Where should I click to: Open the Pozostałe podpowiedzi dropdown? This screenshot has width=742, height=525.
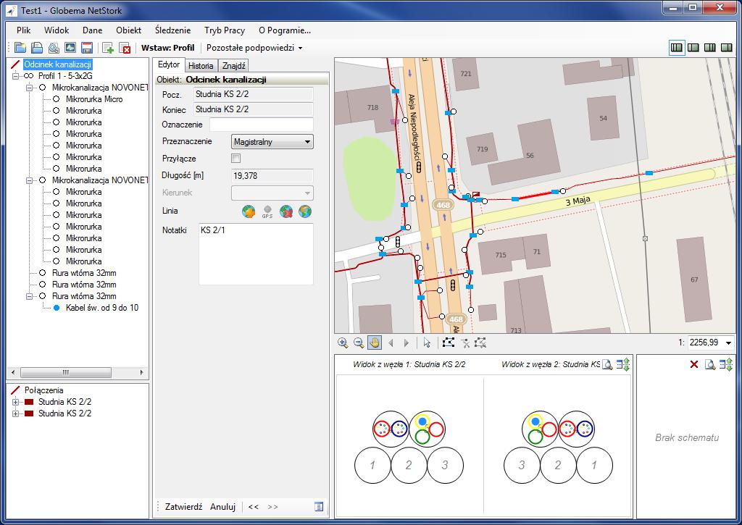(254, 48)
